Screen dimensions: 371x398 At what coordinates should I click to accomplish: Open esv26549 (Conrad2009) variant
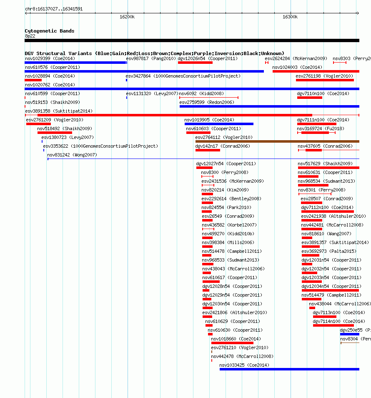228,216
